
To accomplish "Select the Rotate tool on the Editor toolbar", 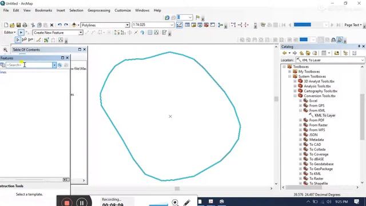I will [142, 33].
